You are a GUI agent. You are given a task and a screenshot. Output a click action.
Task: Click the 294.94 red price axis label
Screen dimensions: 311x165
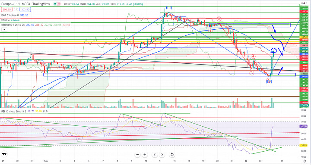click(x=304, y=88)
